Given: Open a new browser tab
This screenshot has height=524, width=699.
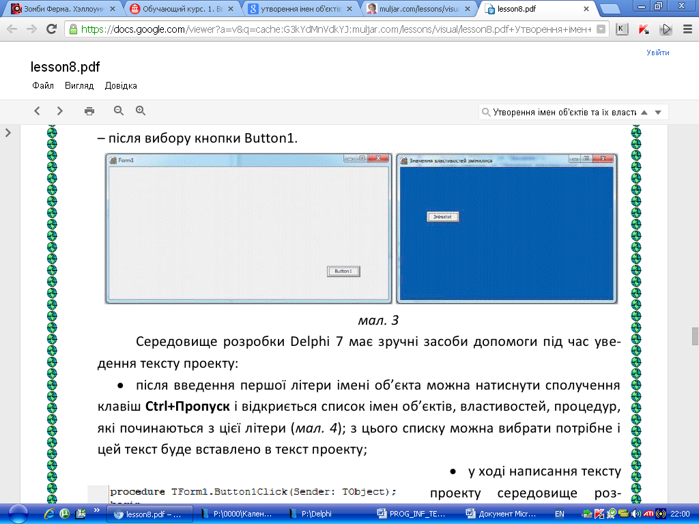Looking at the screenshot, I should pyautogui.click(x=610, y=9).
